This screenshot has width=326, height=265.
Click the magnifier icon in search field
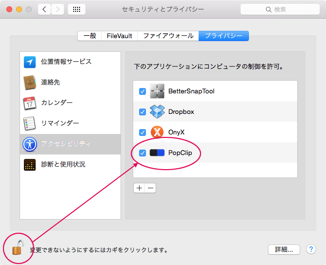pos(268,10)
